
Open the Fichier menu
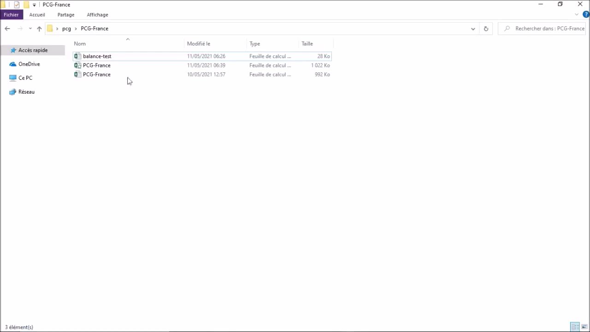[x=11, y=15]
